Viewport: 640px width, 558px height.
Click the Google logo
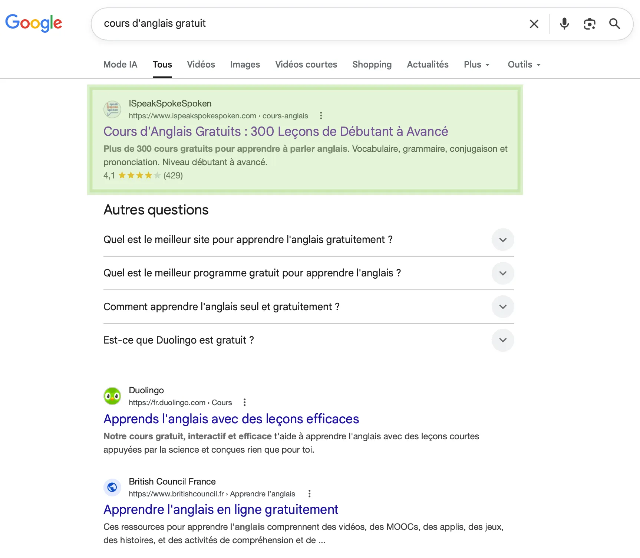(x=33, y=23)
